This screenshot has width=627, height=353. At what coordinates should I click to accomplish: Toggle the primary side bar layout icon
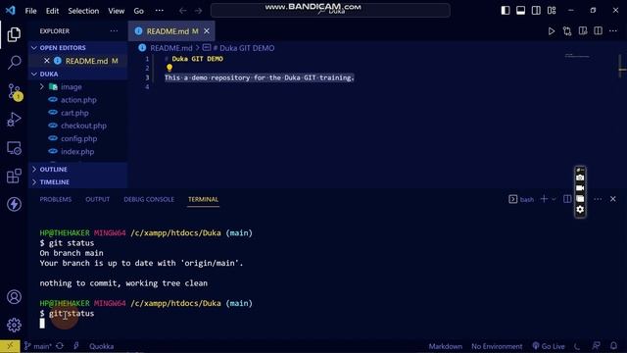(x=506, y=11)
